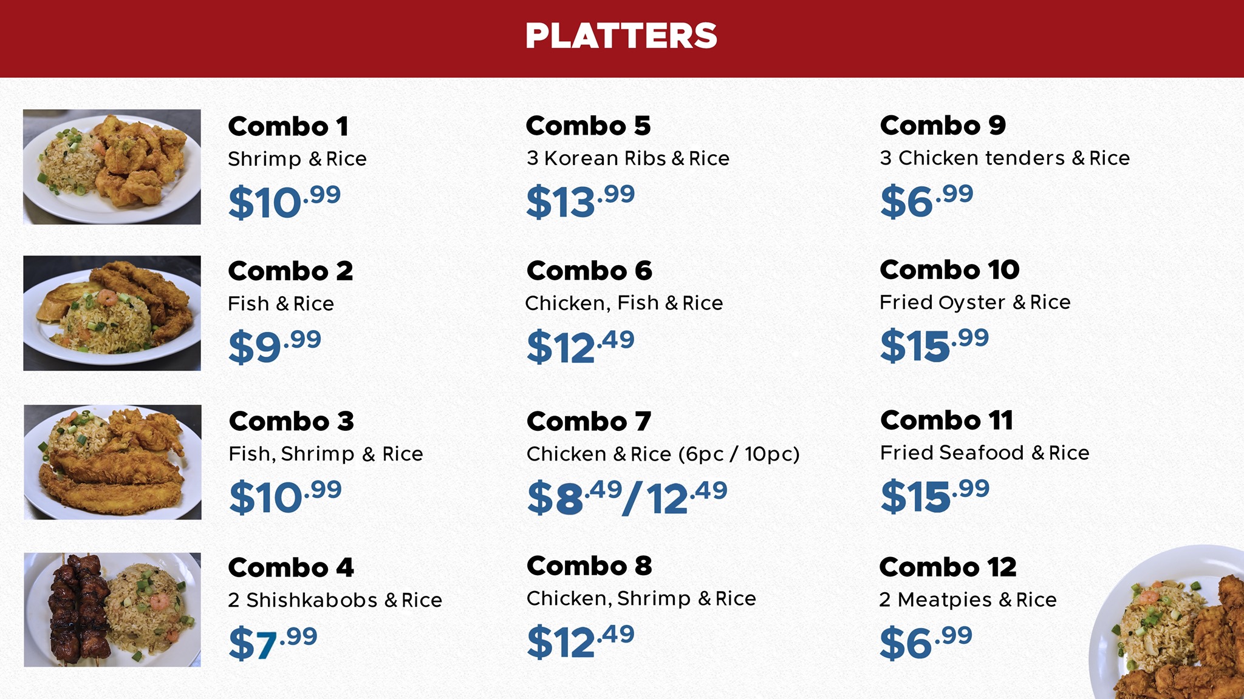Click the Combo 7 heading
This screenshot has height=699, width=1244.
(x=589, y=421)
